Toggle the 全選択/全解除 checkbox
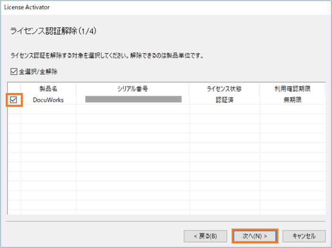 point(14,72)
